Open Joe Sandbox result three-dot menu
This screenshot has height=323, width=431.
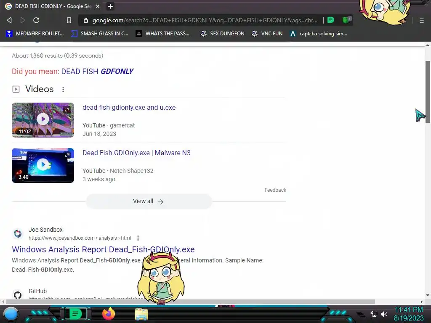(138, 238)
